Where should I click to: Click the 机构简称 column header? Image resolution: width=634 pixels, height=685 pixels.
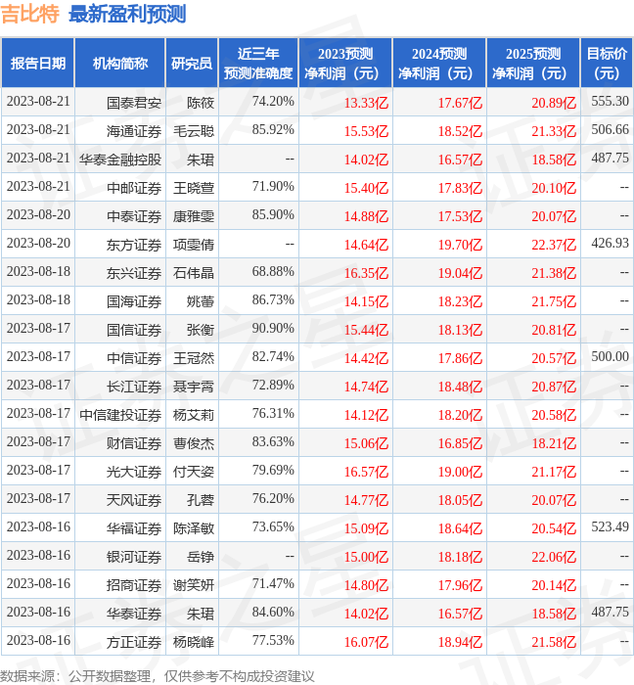point(120,64)
